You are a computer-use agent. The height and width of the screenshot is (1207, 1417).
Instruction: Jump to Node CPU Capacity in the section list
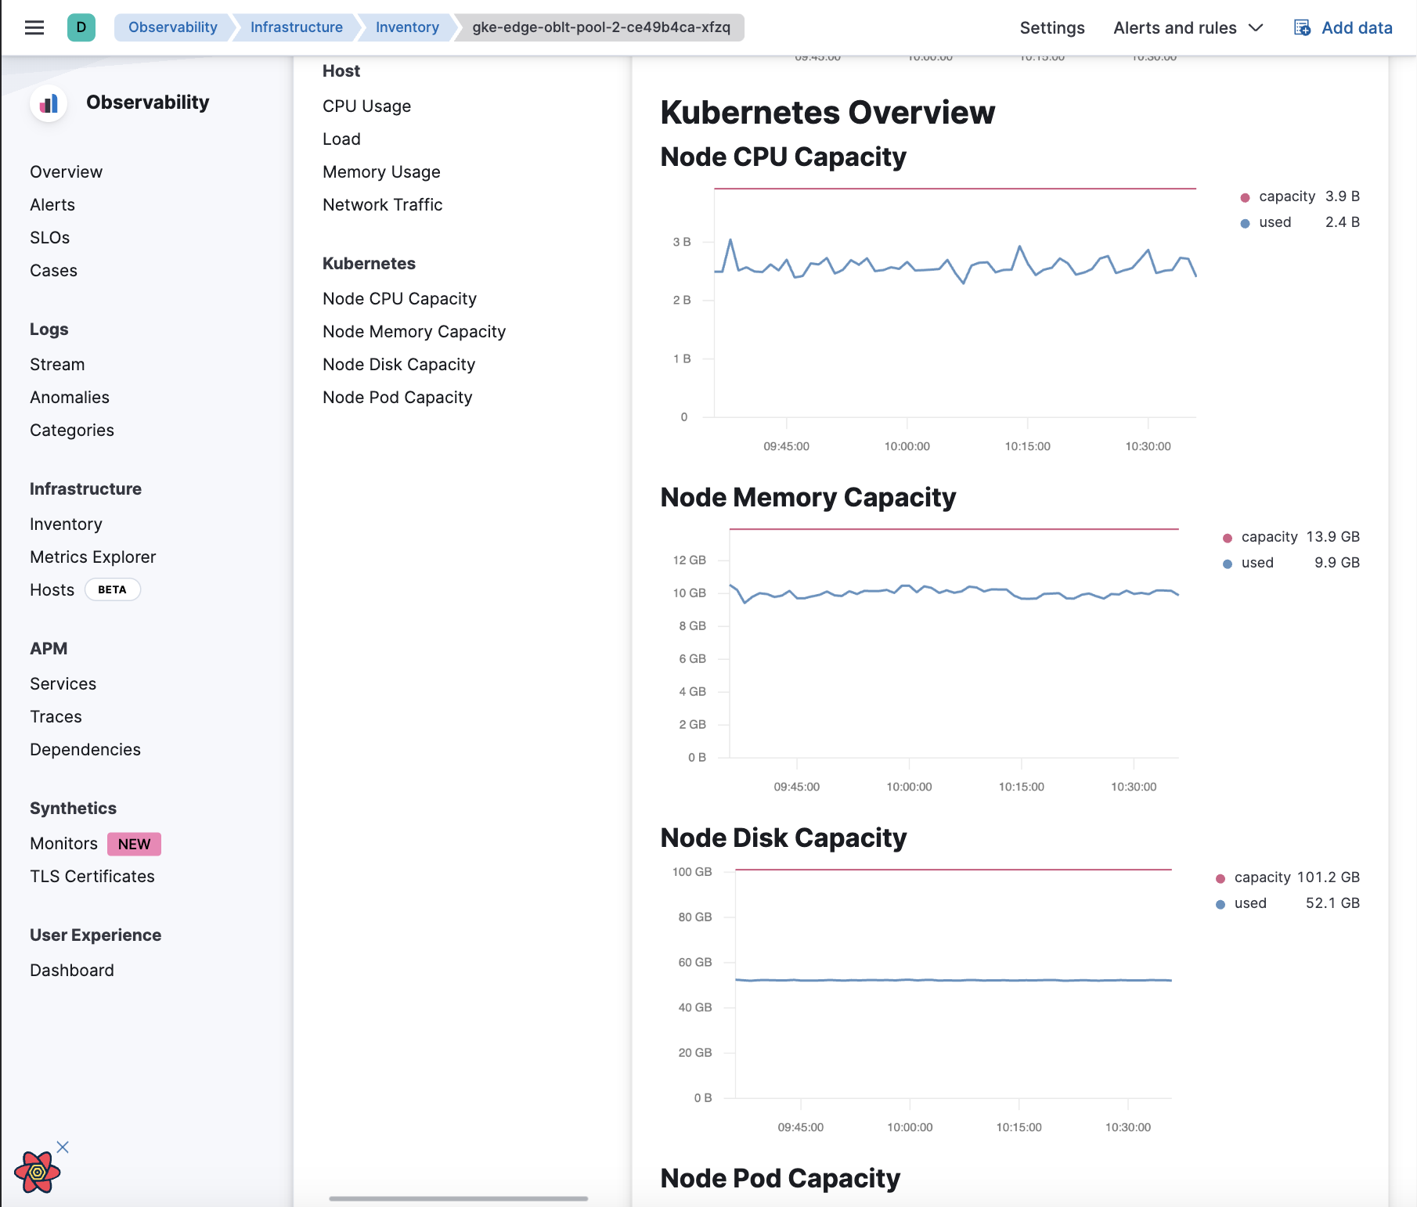pos(399,298)
